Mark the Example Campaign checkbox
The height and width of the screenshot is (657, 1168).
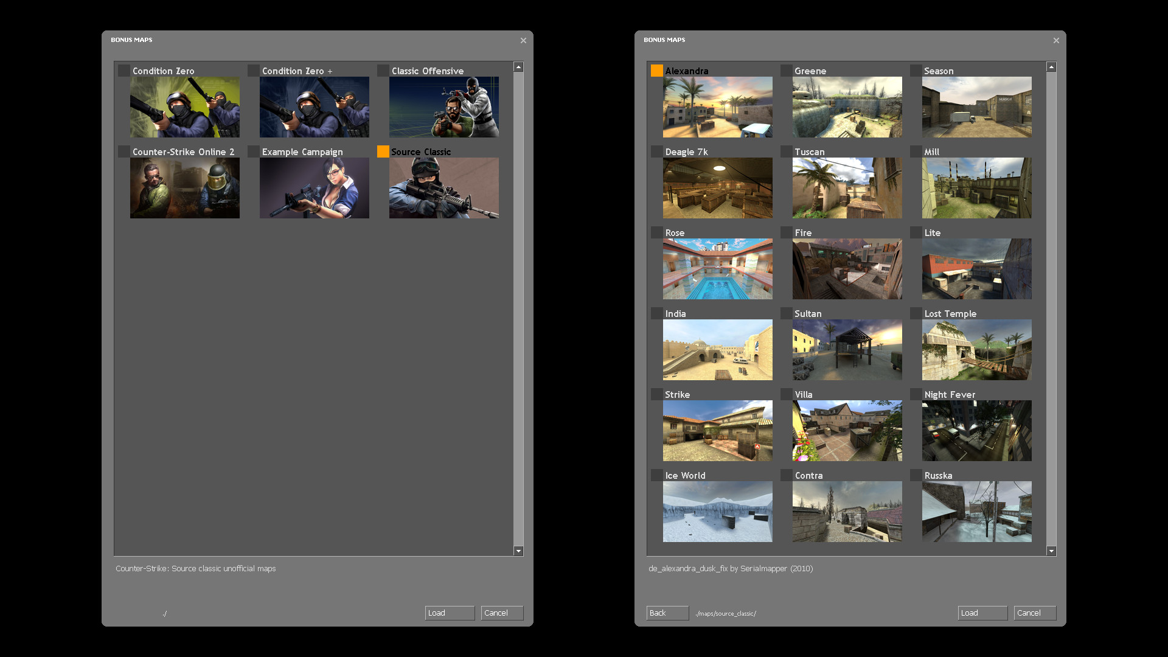click(254, 151)
